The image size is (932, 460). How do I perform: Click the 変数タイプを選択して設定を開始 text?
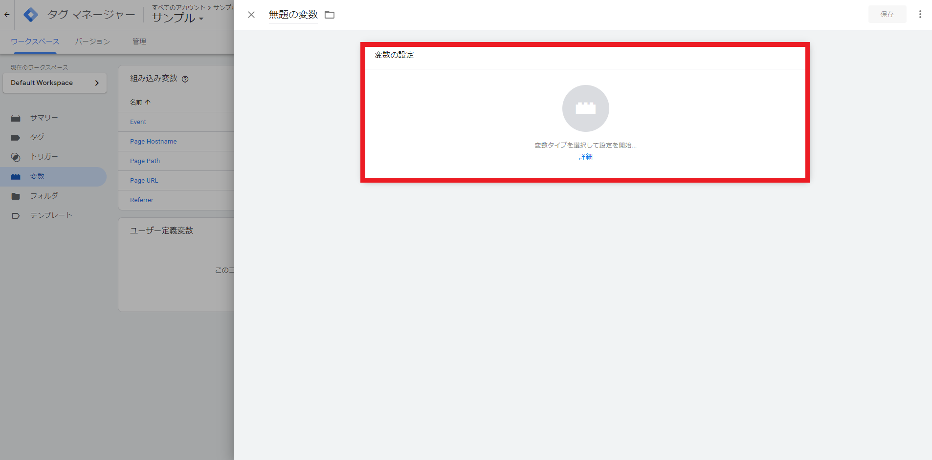585,146
